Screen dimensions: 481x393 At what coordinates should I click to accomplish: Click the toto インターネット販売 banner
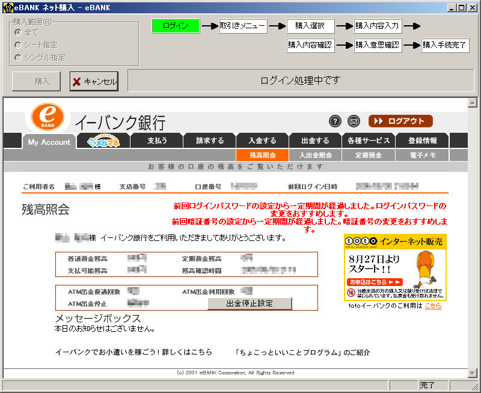coord(395,267)
